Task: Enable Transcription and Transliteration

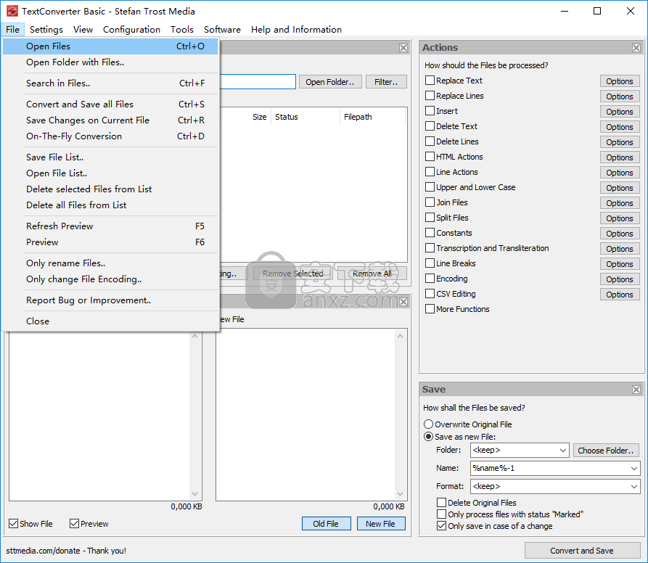Action: [430, 248]
